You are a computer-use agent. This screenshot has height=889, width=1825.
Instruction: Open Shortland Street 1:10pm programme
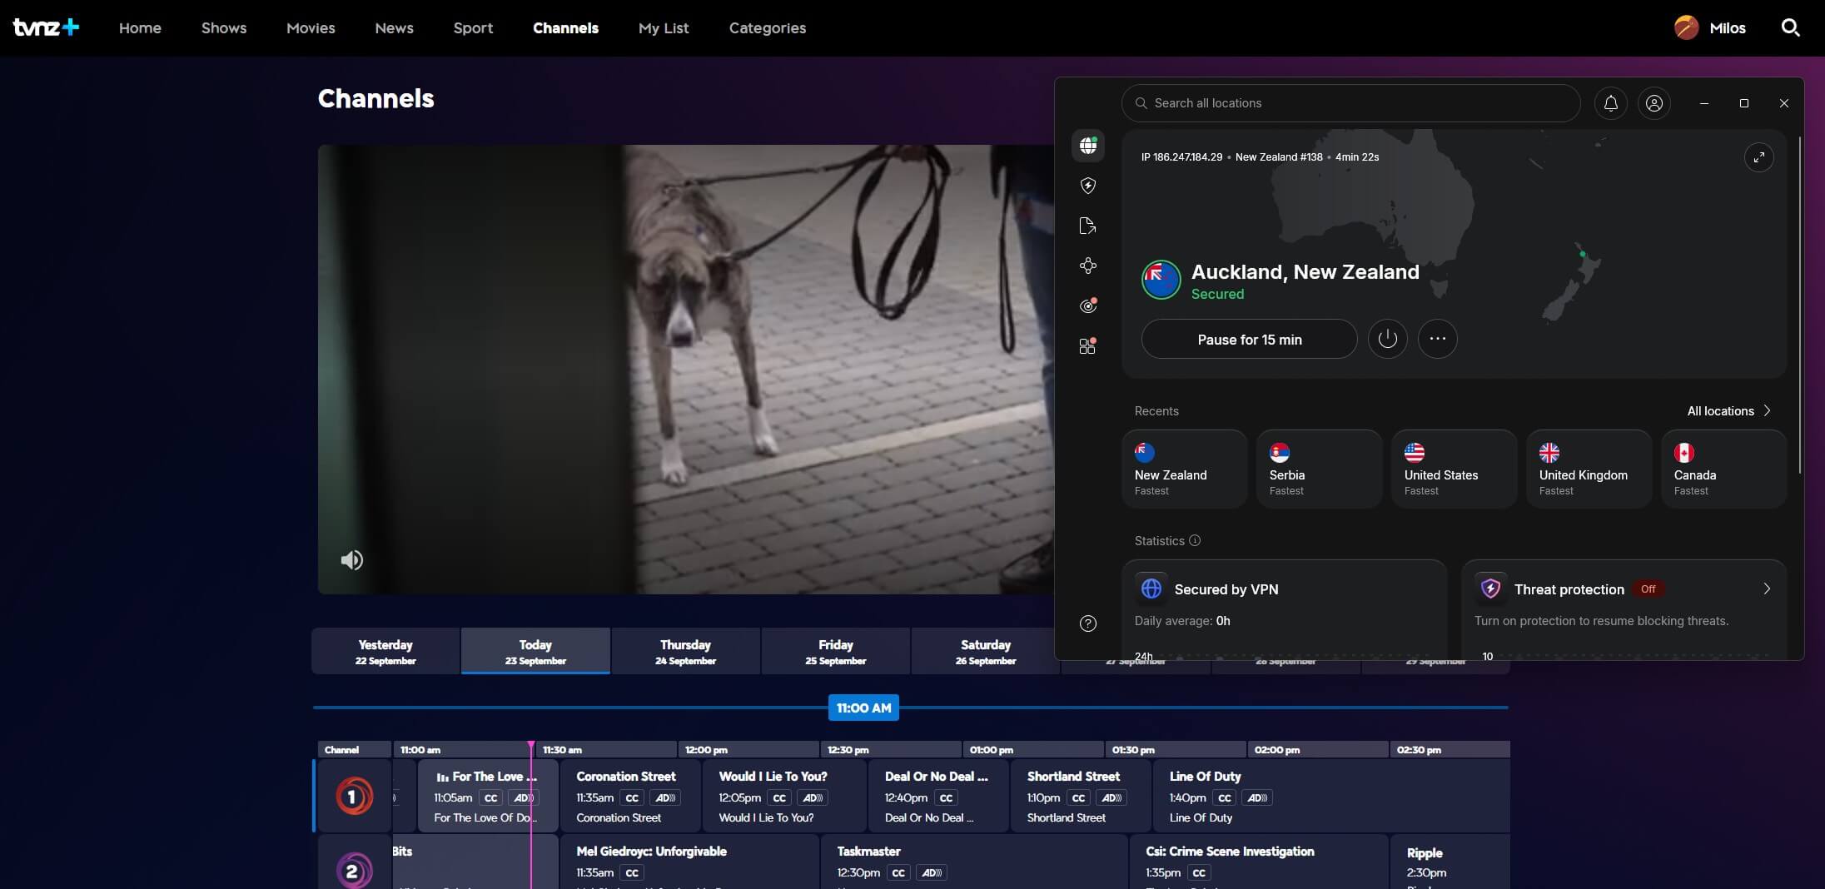point(1081,796)
